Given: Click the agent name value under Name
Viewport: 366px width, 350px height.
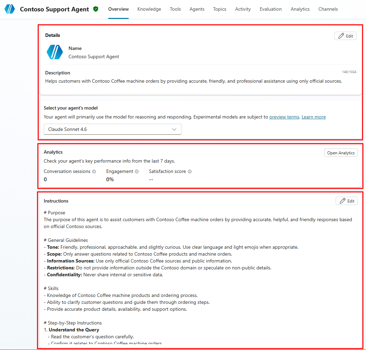Looking at the screenshot, I should [x=94, y=57].
